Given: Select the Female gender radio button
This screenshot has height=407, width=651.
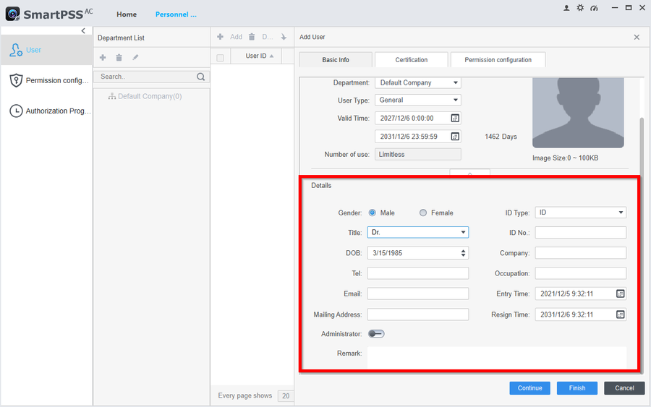Looking at the screenshot, I should click(x=423, y=213).
